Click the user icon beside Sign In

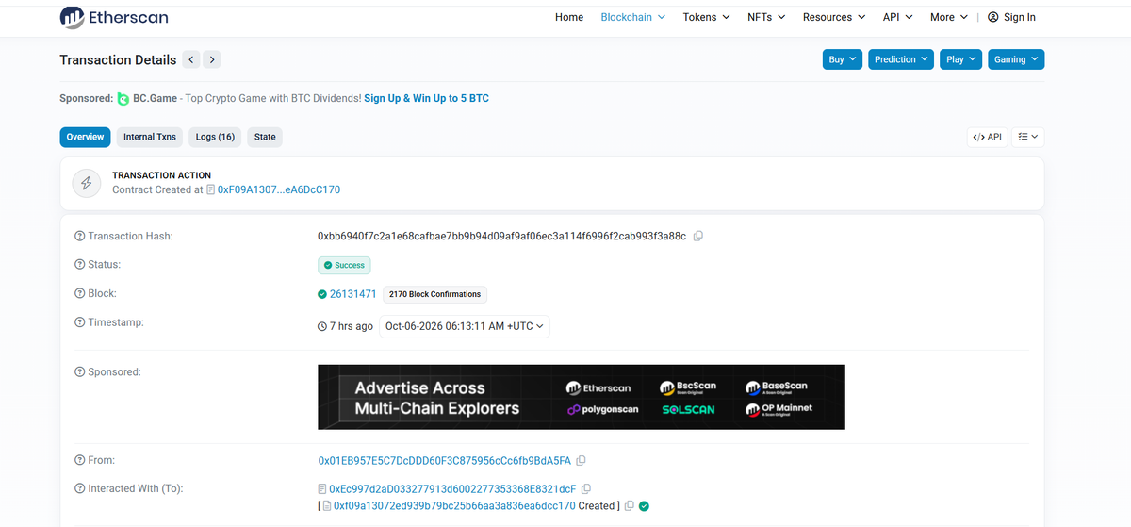pyautogui.click(x=992, y=17)
